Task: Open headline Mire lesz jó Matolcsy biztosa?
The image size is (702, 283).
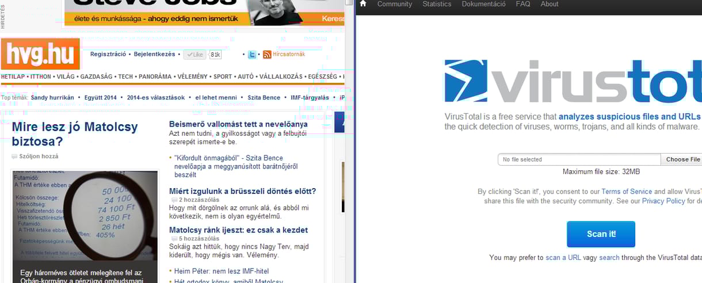Action: click(x=75, y=134)
